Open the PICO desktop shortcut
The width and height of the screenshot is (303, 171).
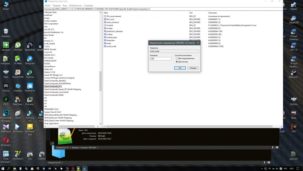click(x=6, y=101)
